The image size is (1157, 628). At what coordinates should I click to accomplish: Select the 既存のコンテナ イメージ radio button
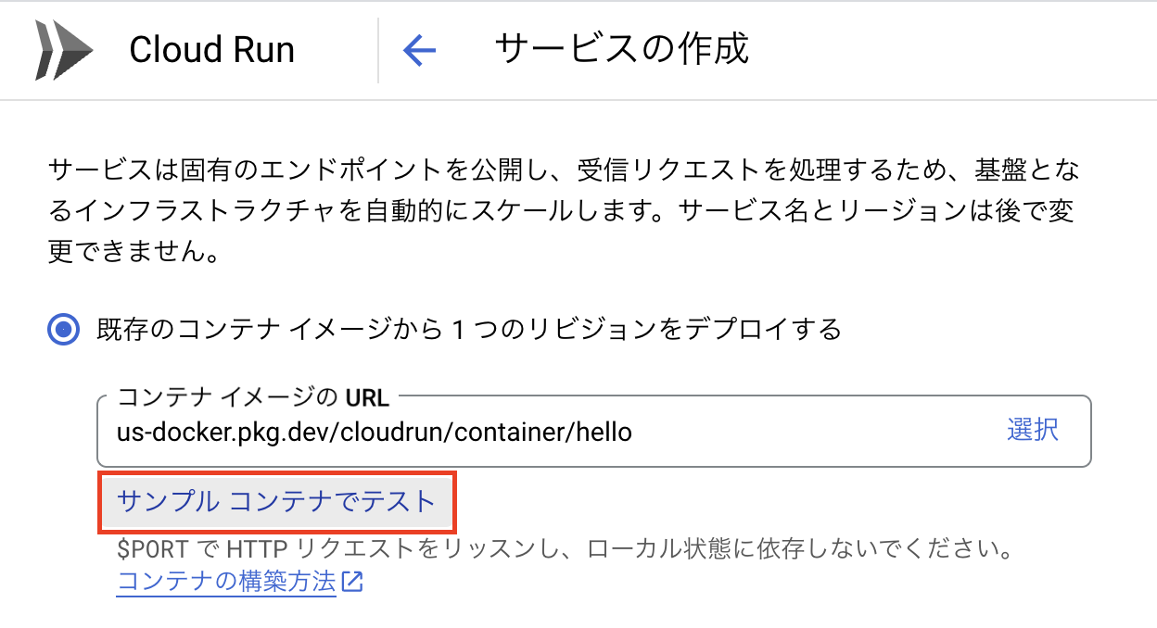(64, 329)
